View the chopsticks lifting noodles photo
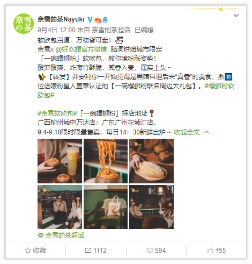Screen dimensions: 252x264 click(106, 161)
